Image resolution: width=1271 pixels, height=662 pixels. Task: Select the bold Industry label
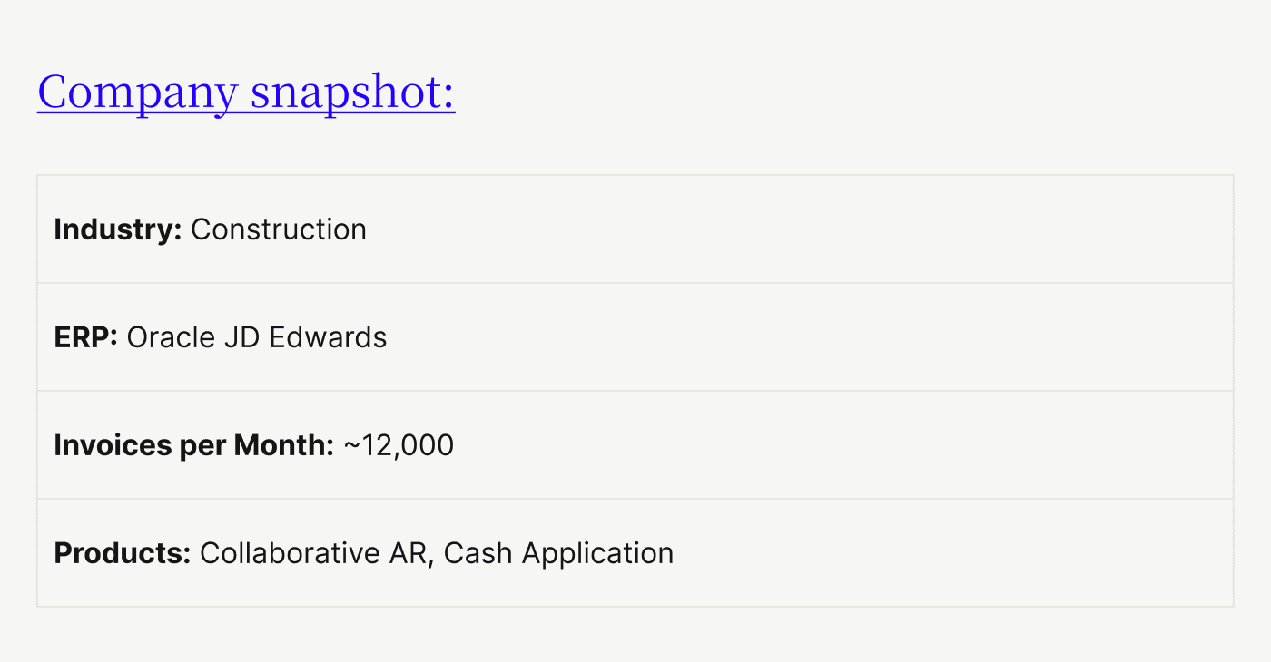click(118, 229)
